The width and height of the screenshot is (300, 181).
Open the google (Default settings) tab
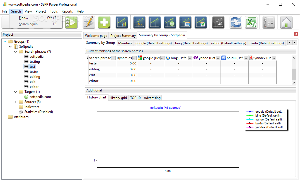tap(154, 43)
